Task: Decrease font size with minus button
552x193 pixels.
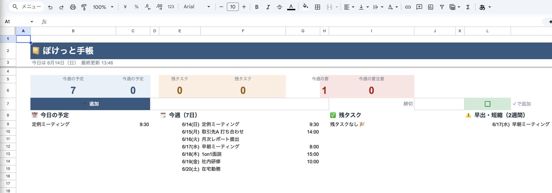Action: click(x=221, y=7)
